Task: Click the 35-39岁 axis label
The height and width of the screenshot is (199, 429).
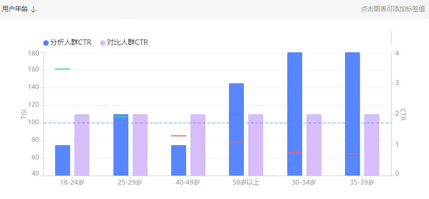Action: coord(362,182)
